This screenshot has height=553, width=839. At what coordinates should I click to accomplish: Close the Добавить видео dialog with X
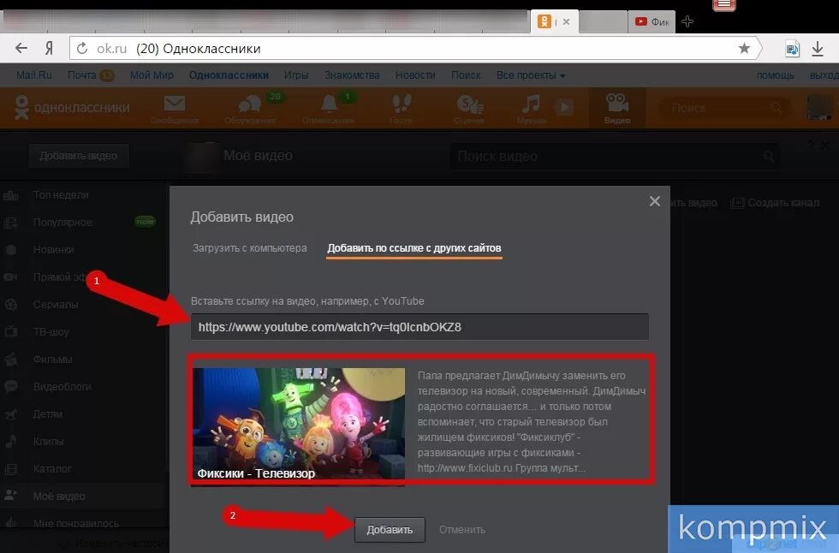(x=654, y=201)
